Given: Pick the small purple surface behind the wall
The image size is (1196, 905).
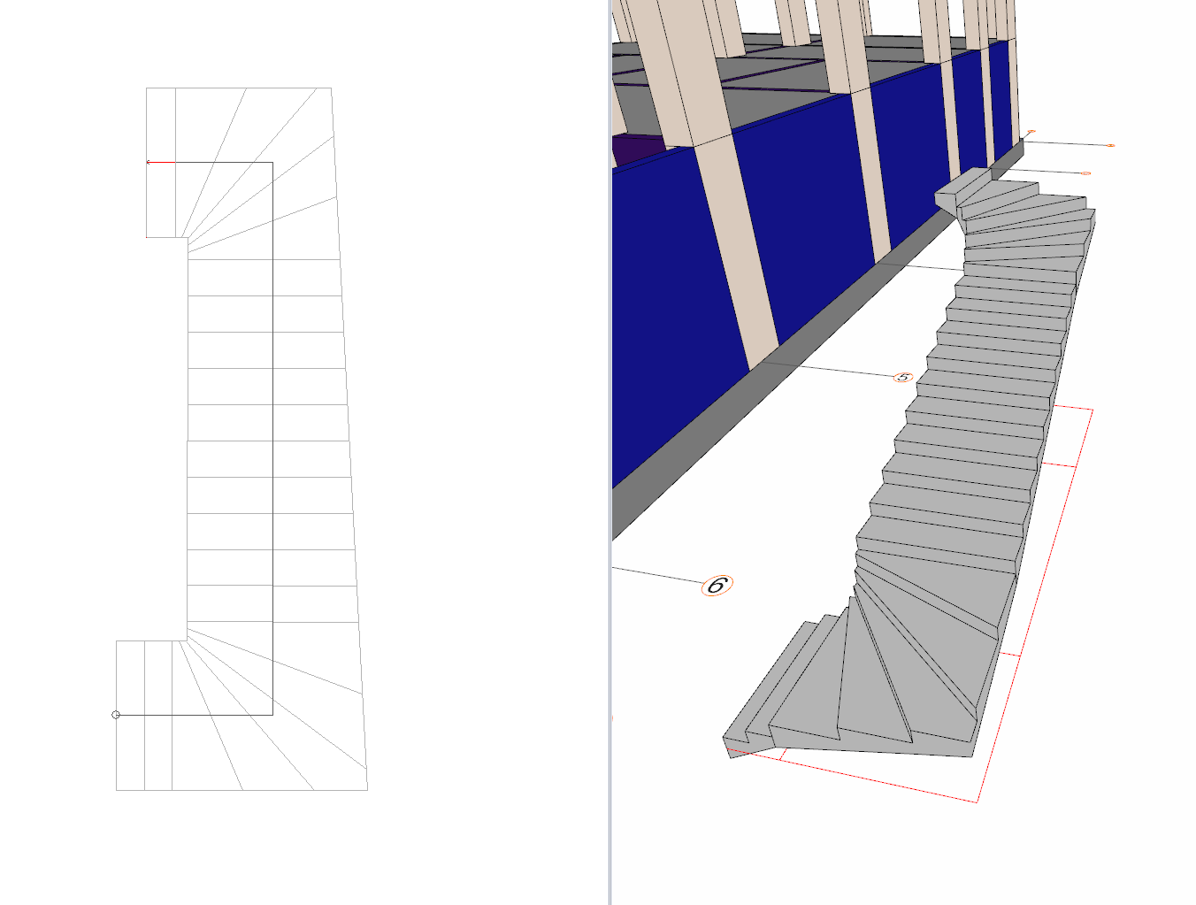Looking at the screenshot, I should tap(639, 150).
